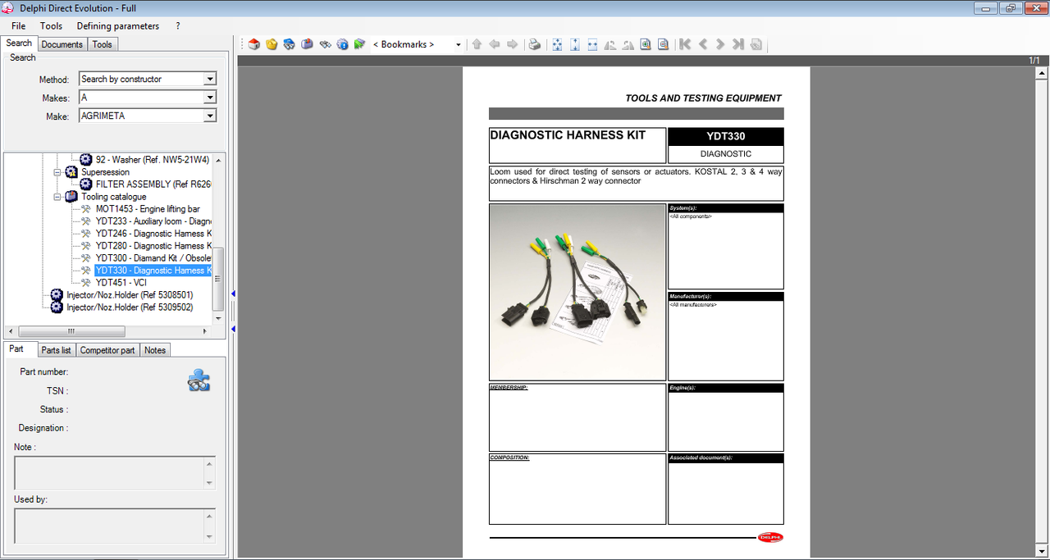Open the Tools menu
Screen dimensions: 1050x560
(51, 25)
